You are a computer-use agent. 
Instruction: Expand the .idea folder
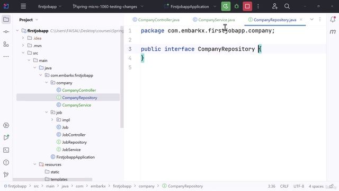tap(23, 38)
